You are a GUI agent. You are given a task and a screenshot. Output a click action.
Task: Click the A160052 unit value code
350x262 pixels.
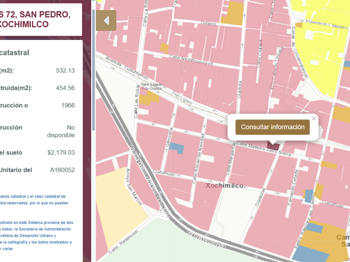click(62, 170)
